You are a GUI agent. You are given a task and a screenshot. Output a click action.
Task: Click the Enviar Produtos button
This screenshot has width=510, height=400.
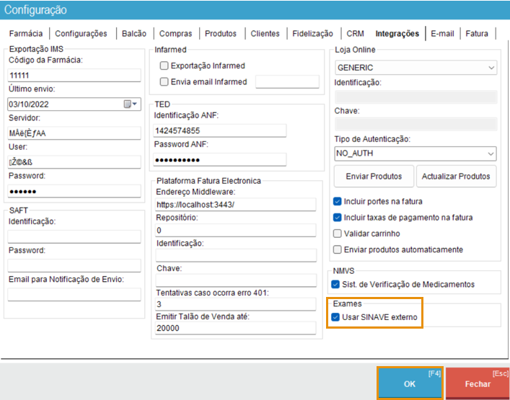point(373,177)
